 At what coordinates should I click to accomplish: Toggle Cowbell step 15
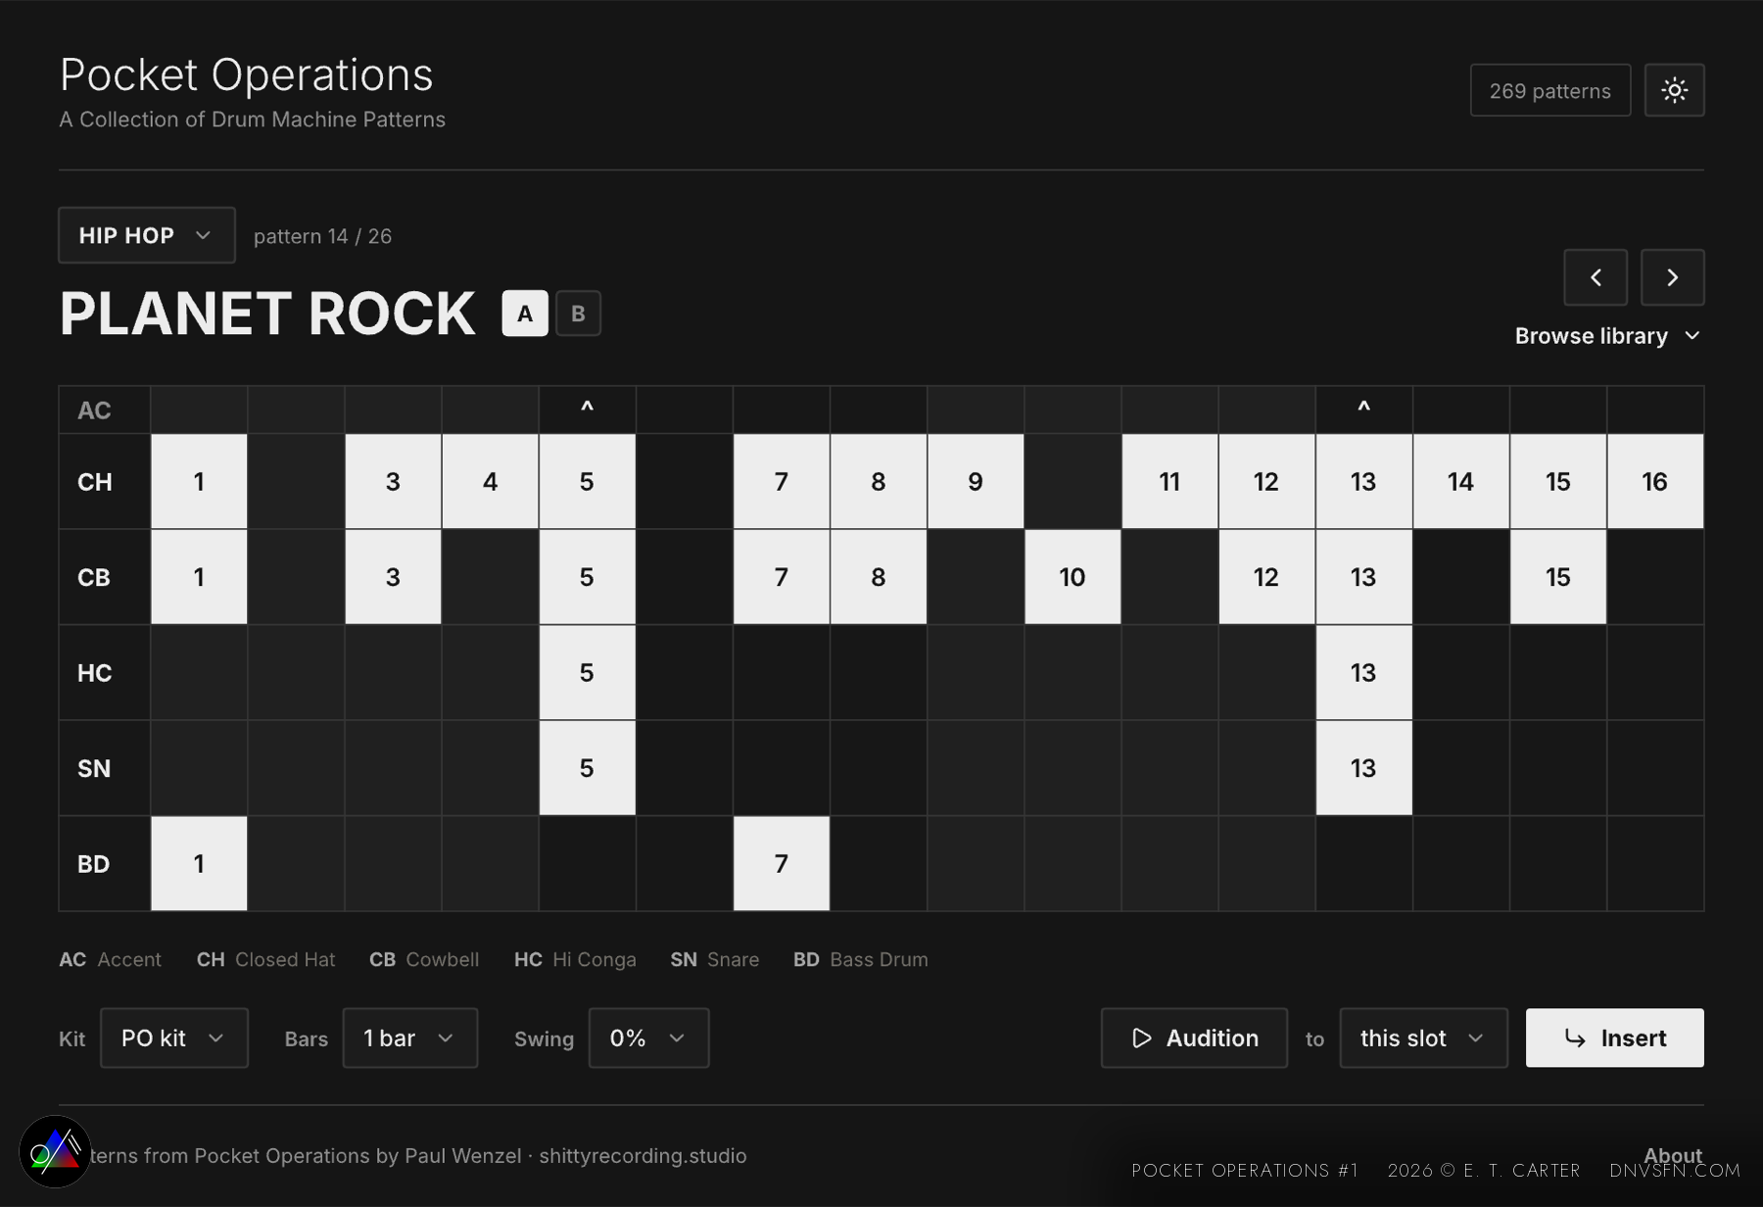click(1558, 577)
